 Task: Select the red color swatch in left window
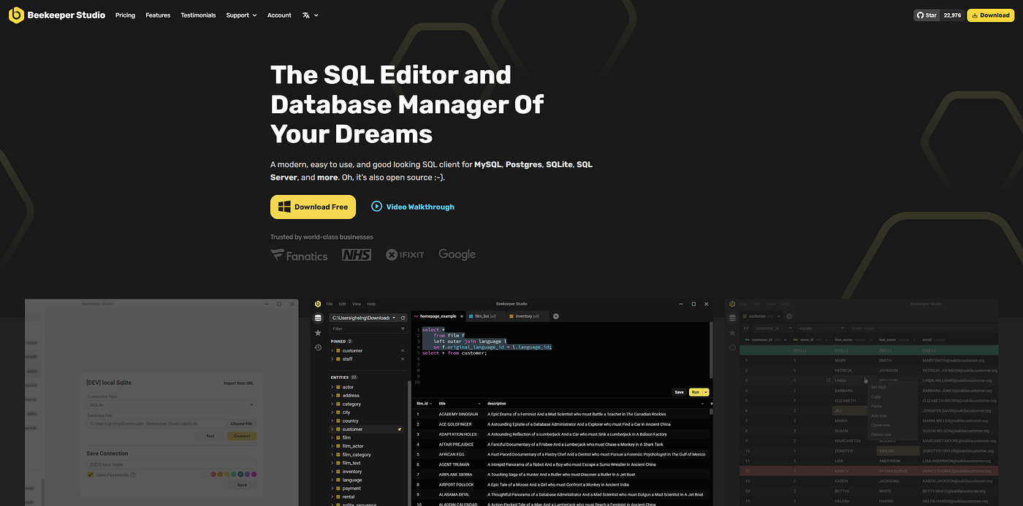coord(213,475)
